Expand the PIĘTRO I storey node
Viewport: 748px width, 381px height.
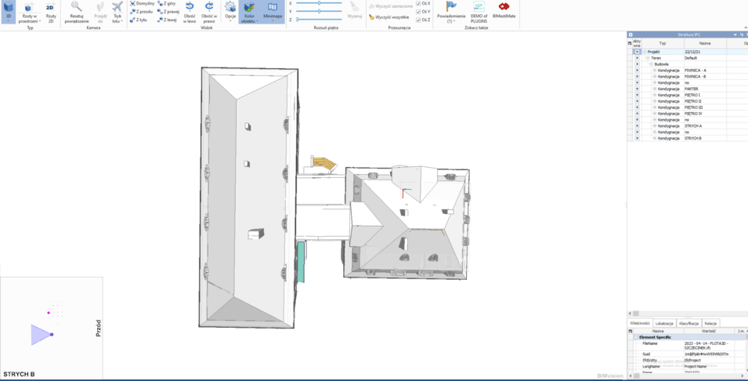pos(655,96)
